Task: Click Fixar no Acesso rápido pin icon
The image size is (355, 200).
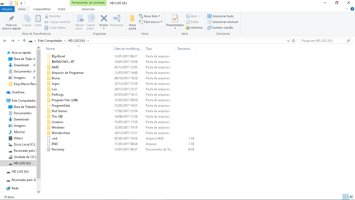Action: [11, 19]
